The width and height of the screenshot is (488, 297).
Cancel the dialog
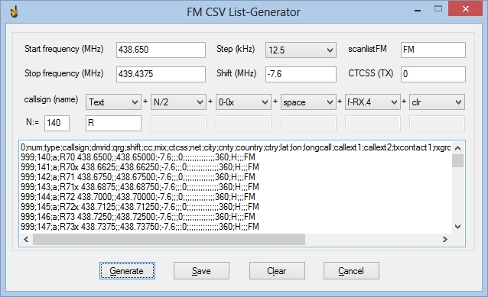pos(351,270)
